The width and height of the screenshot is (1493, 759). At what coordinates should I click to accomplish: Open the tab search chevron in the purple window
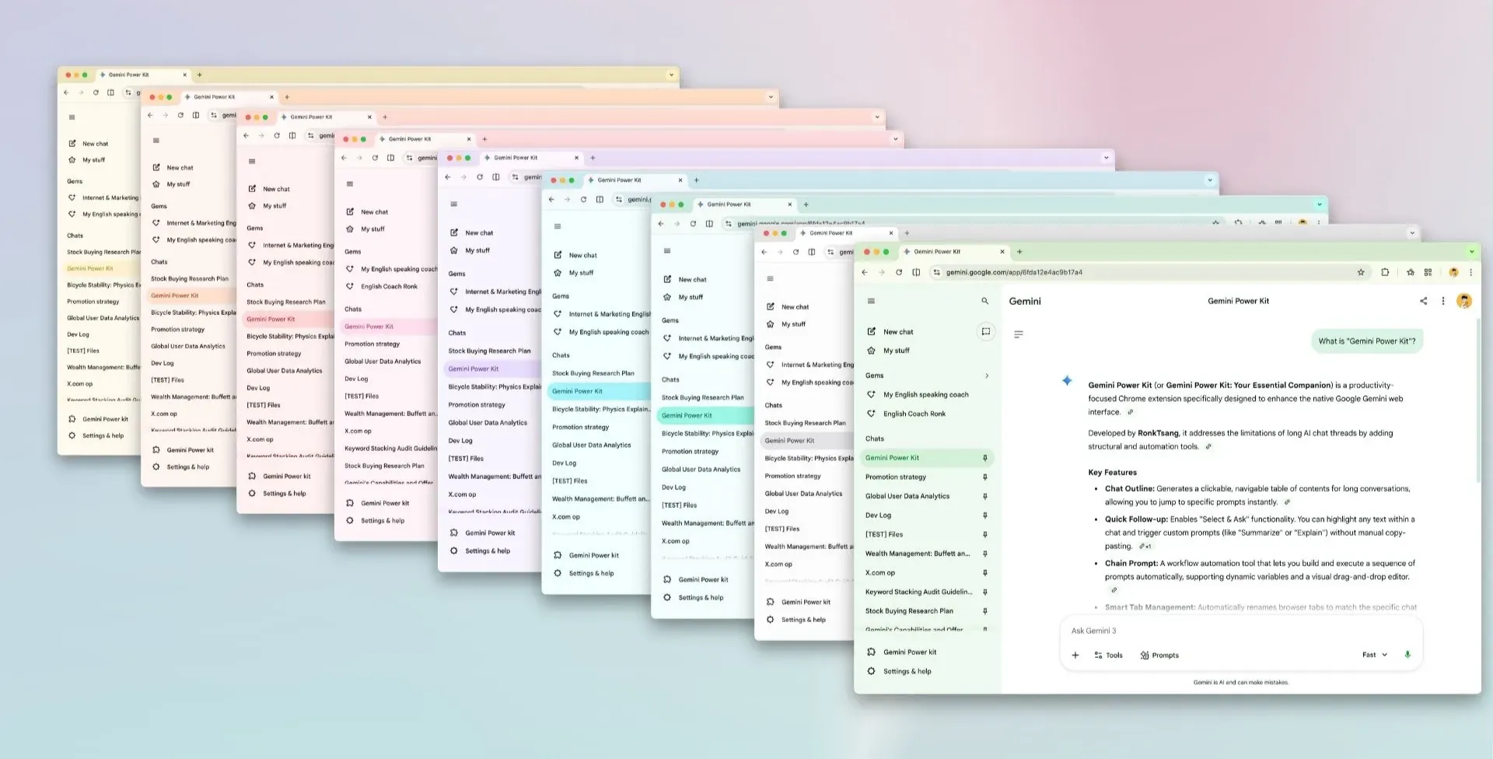point(1106,158)
